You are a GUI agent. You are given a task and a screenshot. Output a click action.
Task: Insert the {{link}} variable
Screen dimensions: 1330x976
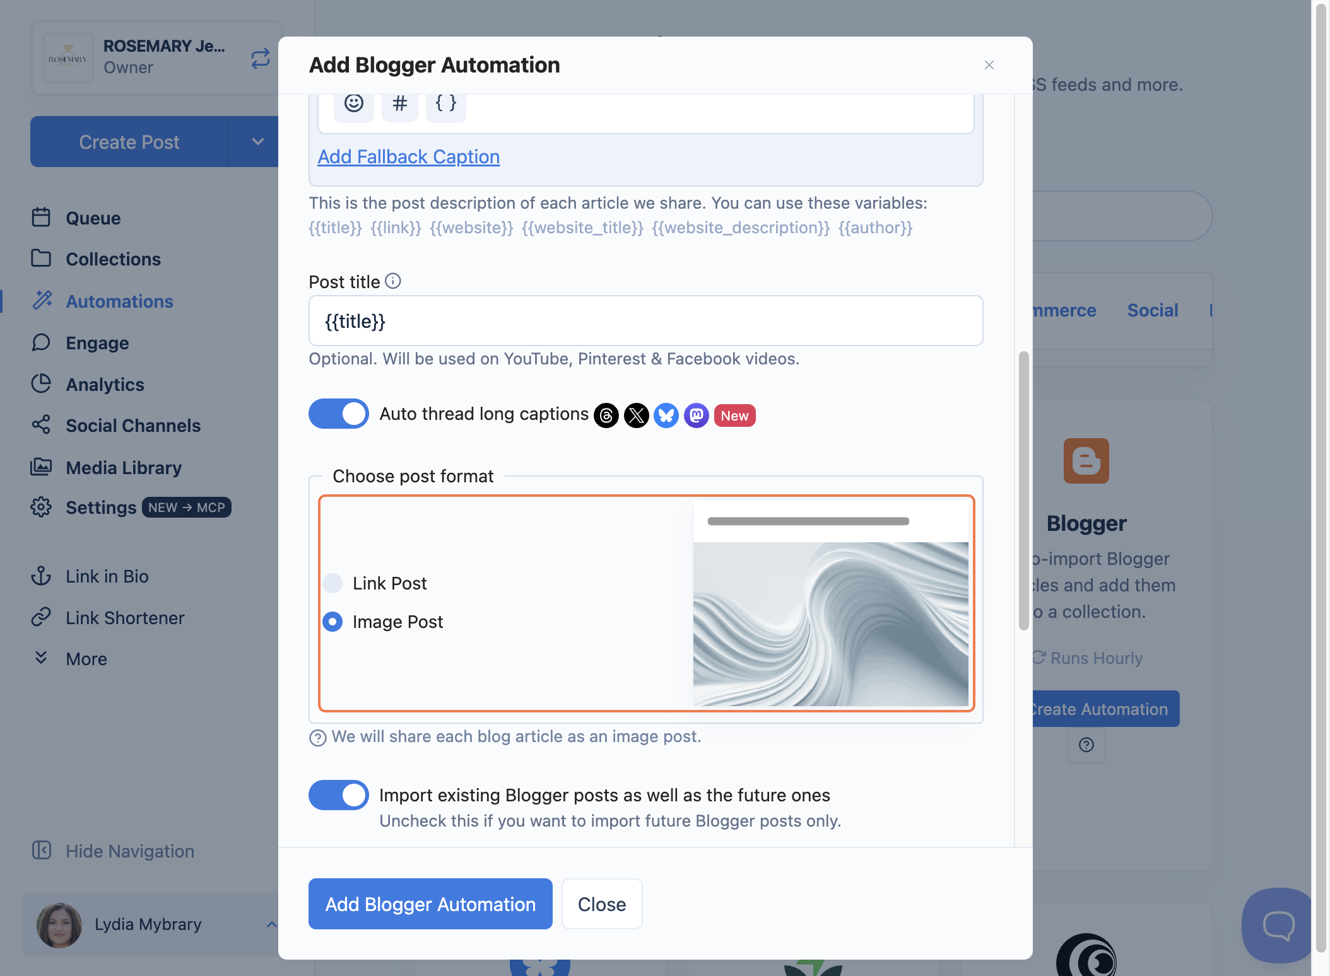click(x=396, y=228)
